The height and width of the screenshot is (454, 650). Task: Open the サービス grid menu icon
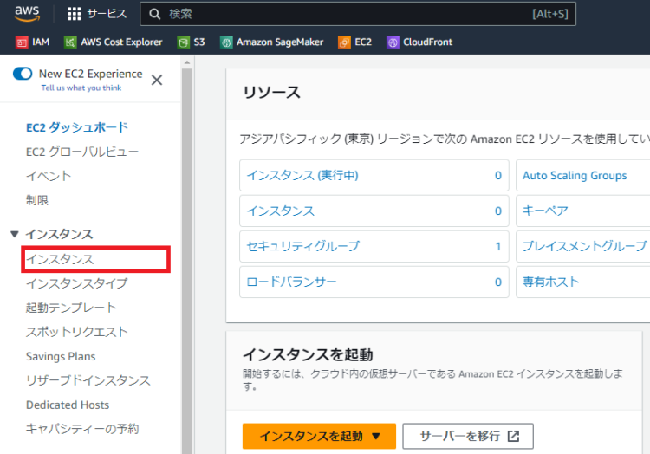coord(75,14)
